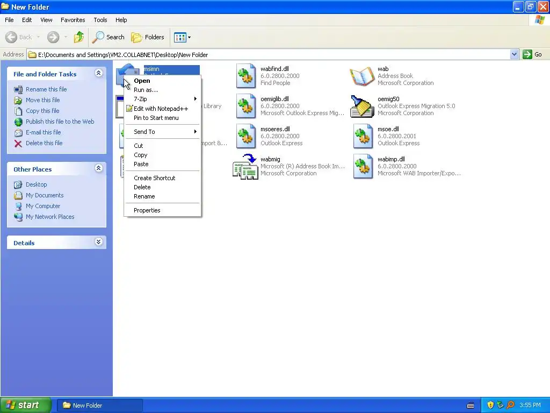This screenshot has width=550, height=413.
Task: Select Edit with Notepad++
Action: point(162,109)
